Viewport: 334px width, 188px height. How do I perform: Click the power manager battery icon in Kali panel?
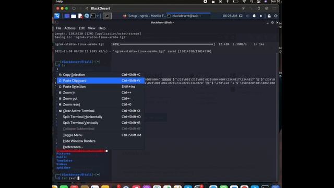[x=261, y=16]
